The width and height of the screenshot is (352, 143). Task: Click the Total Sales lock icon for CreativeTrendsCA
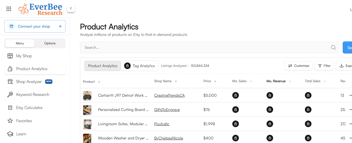pos(308,95)
